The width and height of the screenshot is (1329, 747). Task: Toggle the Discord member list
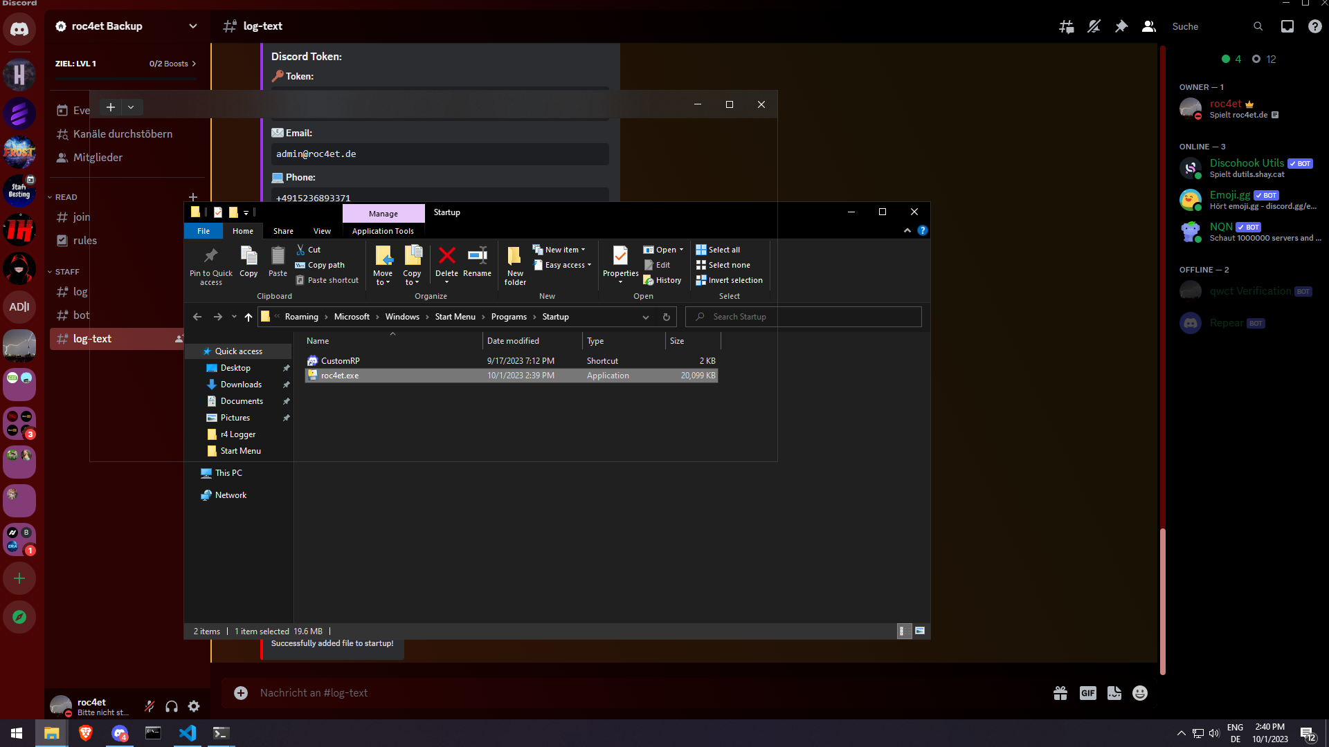pyautogui.click(x=1149, y=26)
